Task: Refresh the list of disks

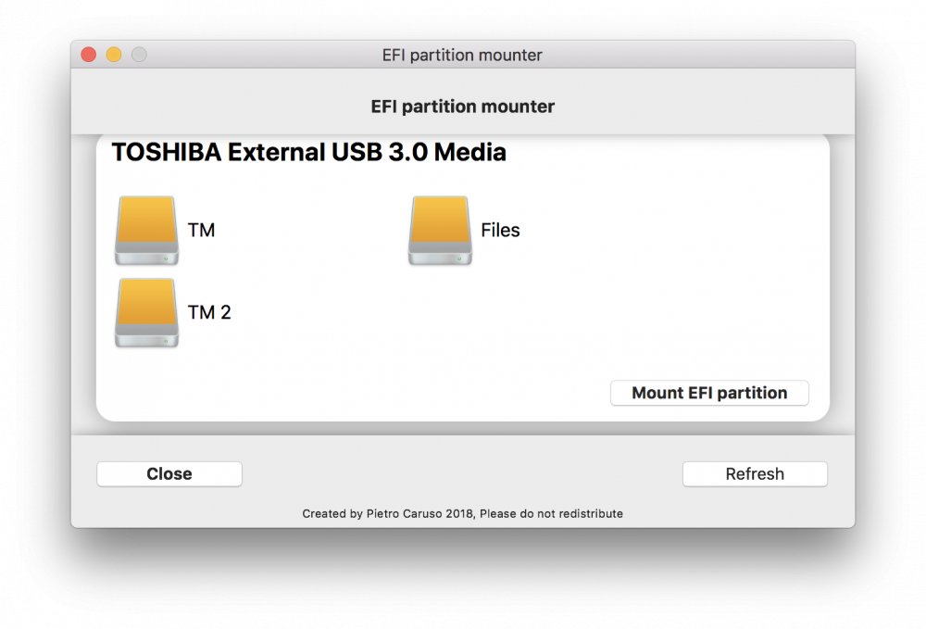Action: point(755,473)
